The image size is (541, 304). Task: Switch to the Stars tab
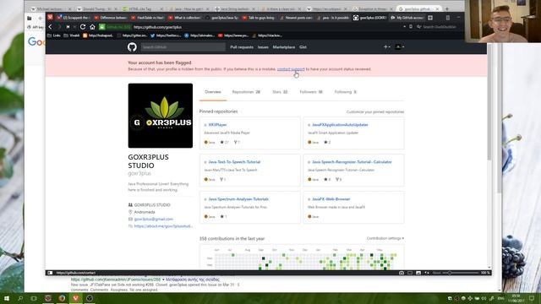(280, 92)
